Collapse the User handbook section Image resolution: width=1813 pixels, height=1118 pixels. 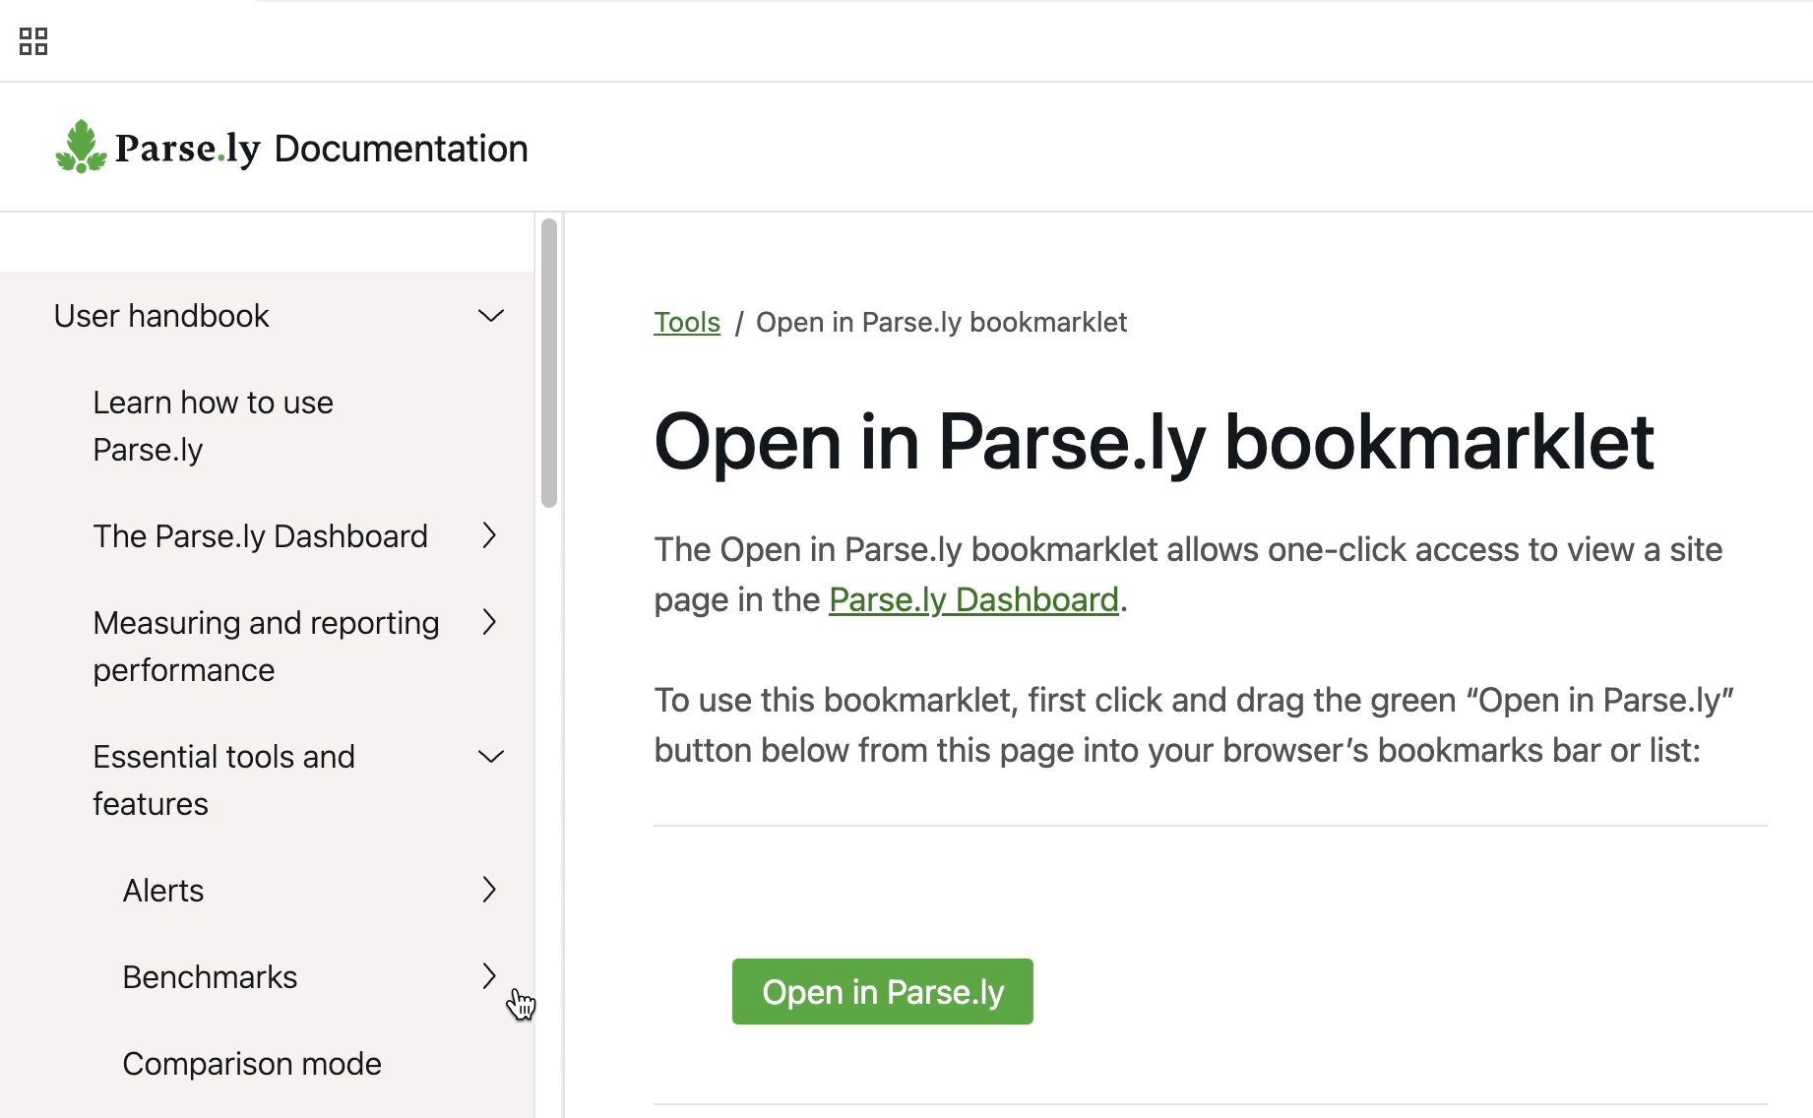490,316
